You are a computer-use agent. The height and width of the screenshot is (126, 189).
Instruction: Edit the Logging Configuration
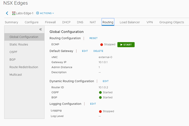[93, 104]
